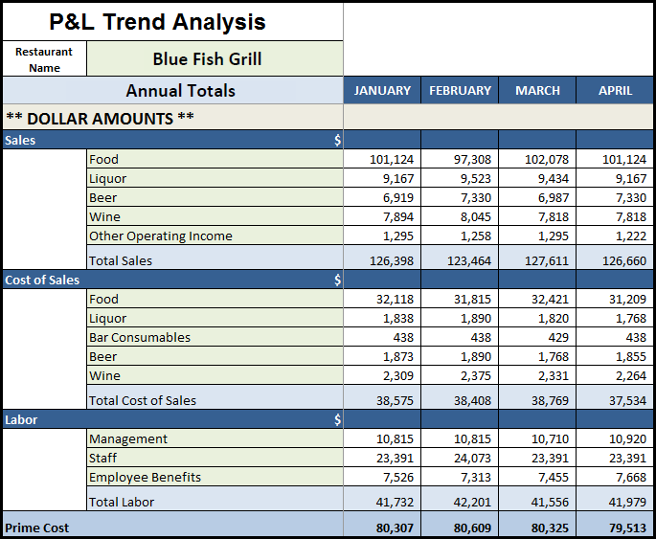656x539 pixels.
Task: Click February Food cost value 31,815
Action: click(460, 299)
